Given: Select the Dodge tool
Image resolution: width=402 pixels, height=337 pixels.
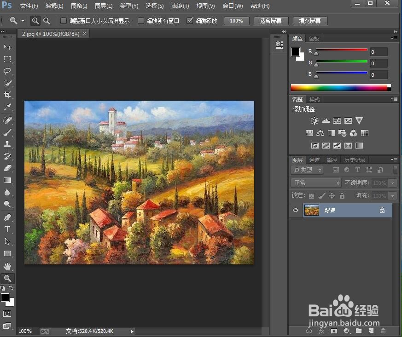Looking at the screenshot, I should tap(7, 204).
